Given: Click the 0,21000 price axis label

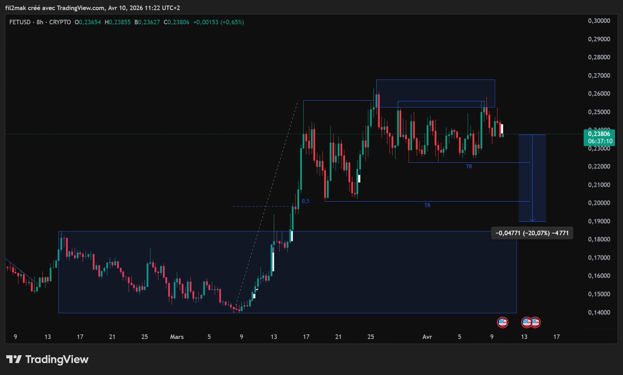Looking at the screenshot, I should point(599,185).
